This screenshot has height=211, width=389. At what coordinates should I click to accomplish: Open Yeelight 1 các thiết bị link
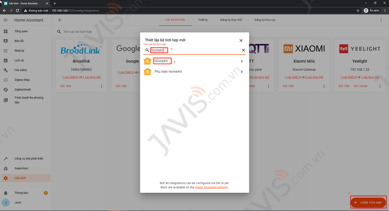pos(349,77)
